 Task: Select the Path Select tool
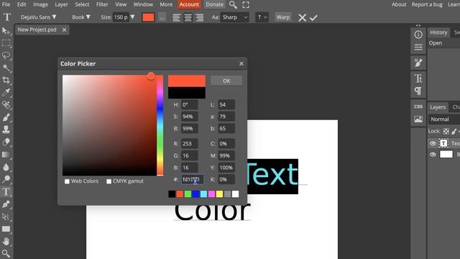pos(6,217)
